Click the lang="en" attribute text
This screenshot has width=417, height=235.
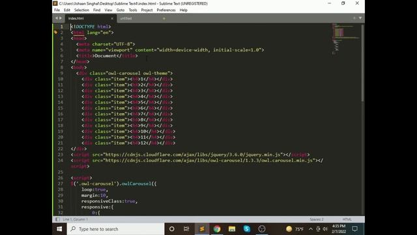[98, 33]
